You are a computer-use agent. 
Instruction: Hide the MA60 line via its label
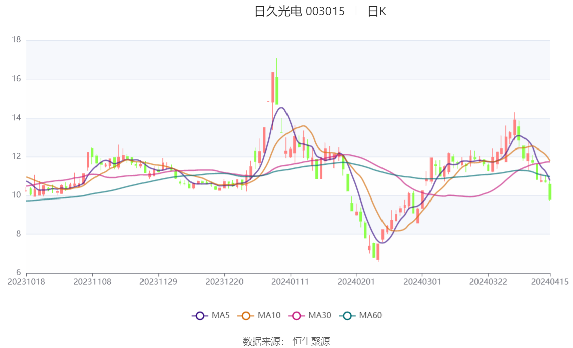click(370, 315)
